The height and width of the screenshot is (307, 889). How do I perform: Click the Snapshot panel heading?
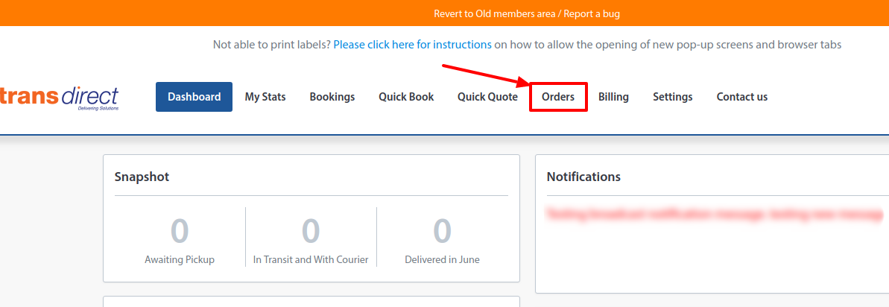coord(142,177)
